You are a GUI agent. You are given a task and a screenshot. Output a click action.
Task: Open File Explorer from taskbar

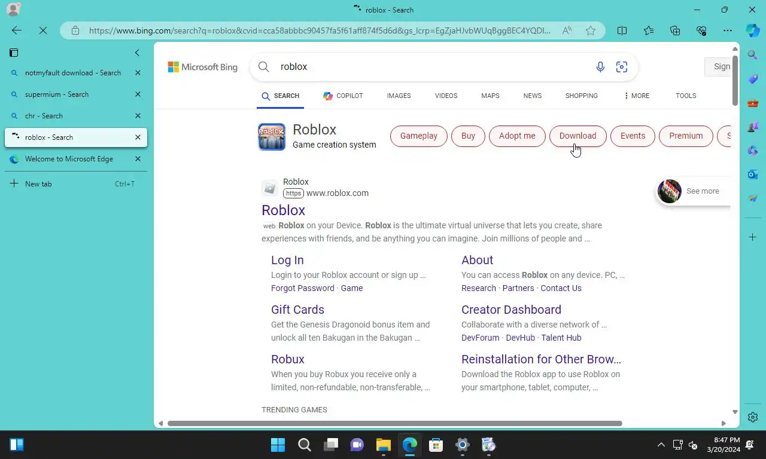coord(383,445)
